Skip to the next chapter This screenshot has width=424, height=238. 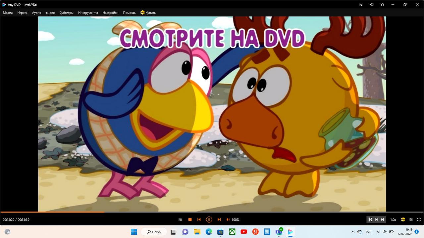(219, 219)
